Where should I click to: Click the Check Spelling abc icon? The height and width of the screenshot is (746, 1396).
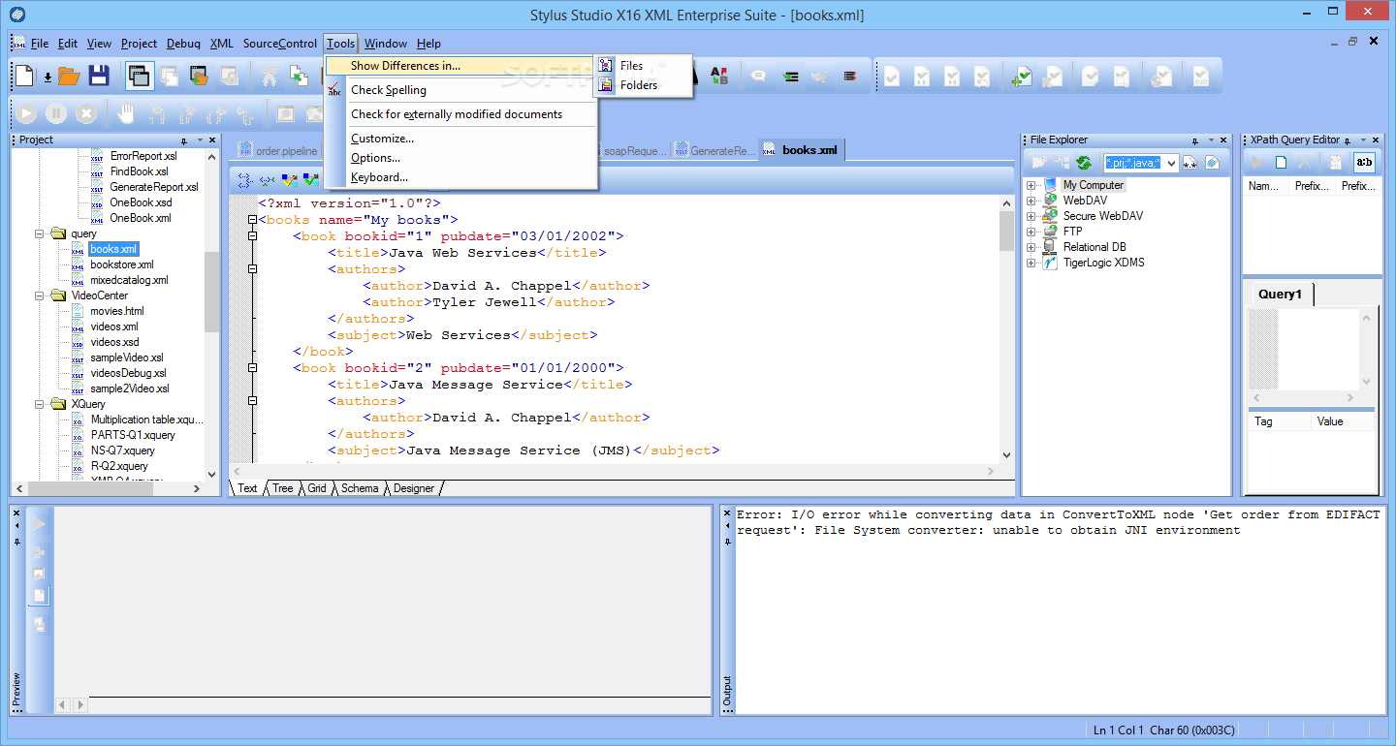coord(335,90)
